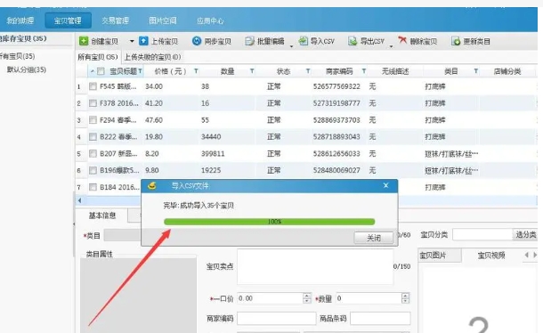Check the box for row B196
Viewport: 543px width, 333px height.
click(93, 170)
